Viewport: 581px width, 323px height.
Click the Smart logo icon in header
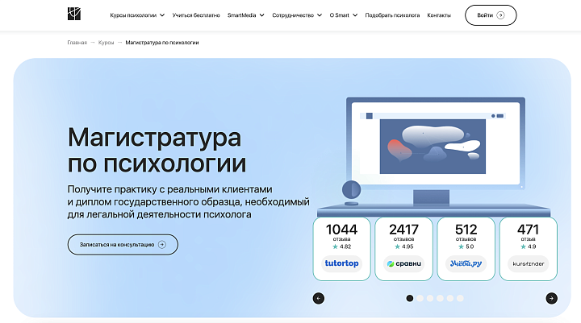click(x=74, y=14)
